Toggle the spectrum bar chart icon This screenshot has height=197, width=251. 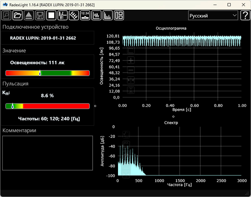point(108,15)
